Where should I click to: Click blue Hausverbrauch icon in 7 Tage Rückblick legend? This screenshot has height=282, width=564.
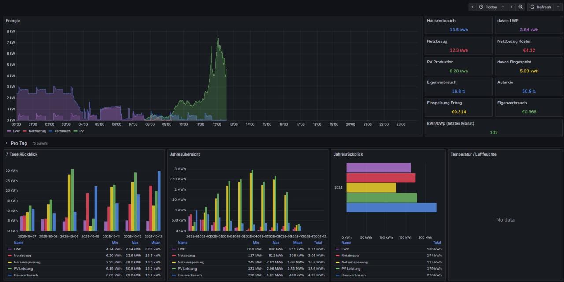[10, 275]
